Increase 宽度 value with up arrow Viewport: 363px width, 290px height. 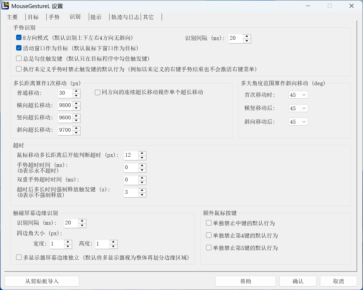tap(68, 242)
